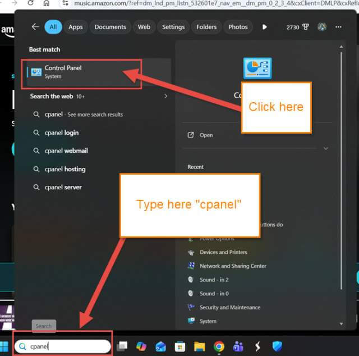Screen dimensions: 359x356
Task: Switch to the Folders filter tab
Action: (206, 27)
